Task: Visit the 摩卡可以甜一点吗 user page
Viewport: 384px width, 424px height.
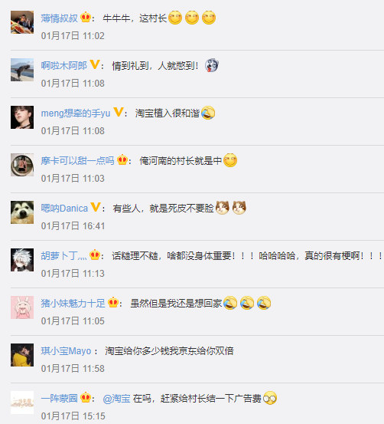Action: pos(77,161)
